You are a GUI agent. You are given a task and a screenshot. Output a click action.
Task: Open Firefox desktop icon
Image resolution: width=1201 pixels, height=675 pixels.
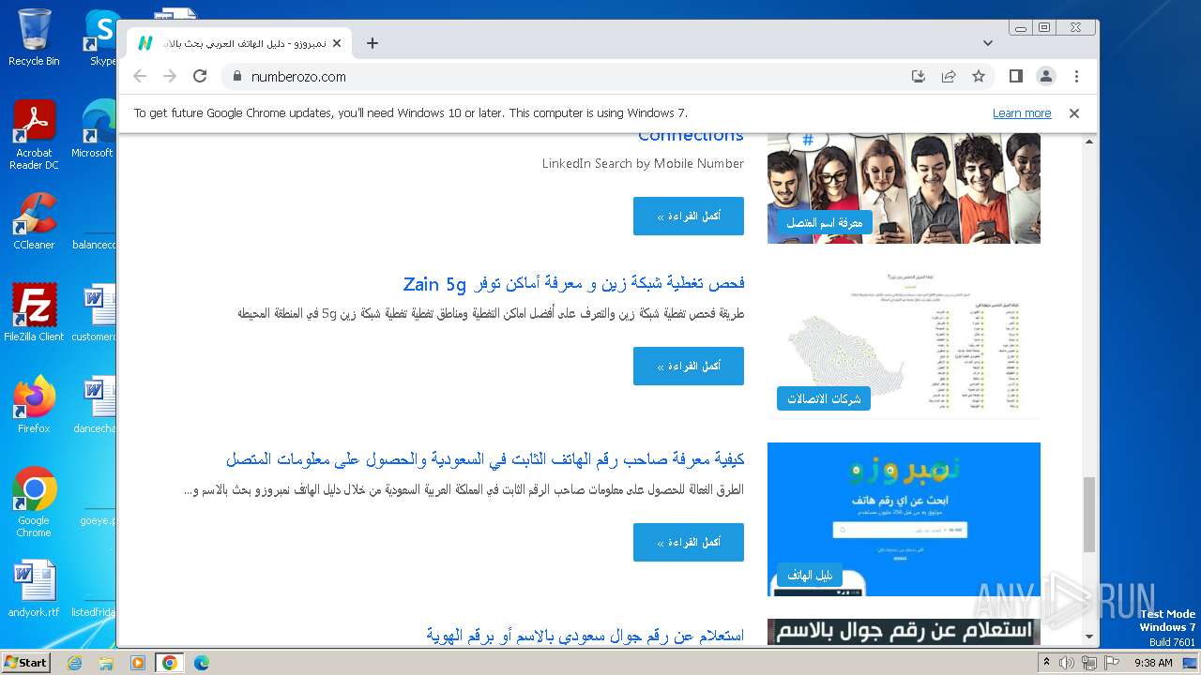click(34, 405)
